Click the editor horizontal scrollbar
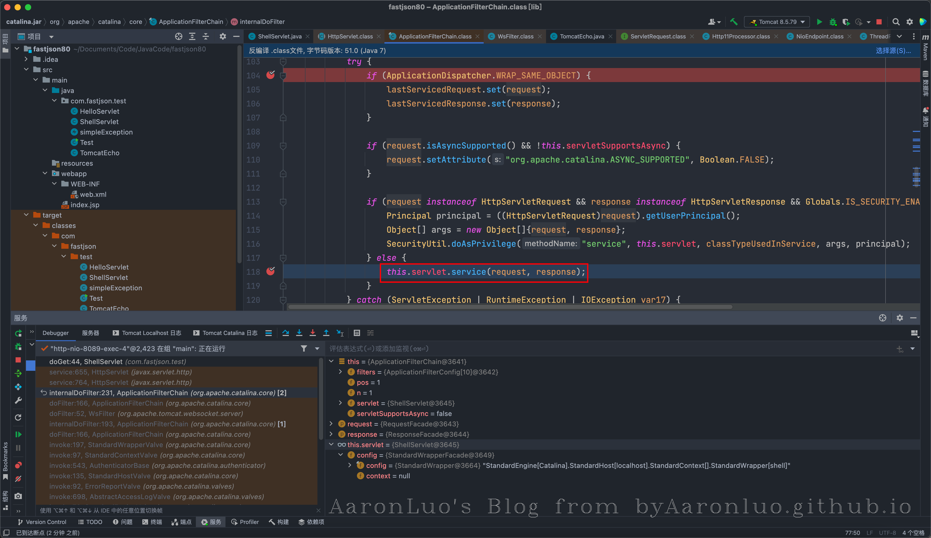 510,307
